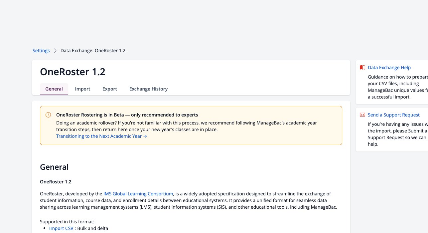
Task: Click the General section heading
Action: coord(54,167)
